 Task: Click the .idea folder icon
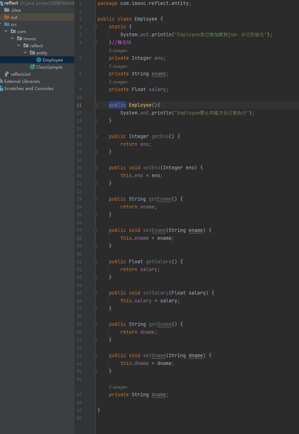point(7,10)
